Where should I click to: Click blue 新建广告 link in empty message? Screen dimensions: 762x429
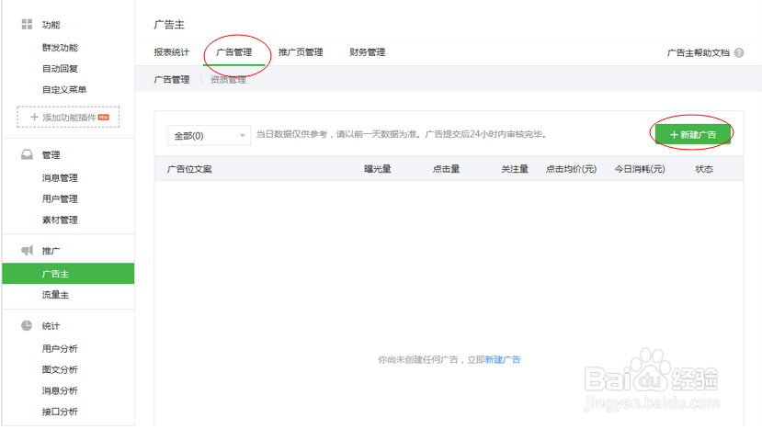click(503, 359)
